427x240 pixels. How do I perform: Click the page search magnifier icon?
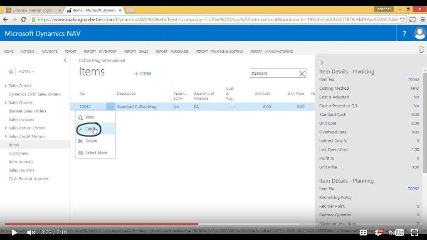422,49
